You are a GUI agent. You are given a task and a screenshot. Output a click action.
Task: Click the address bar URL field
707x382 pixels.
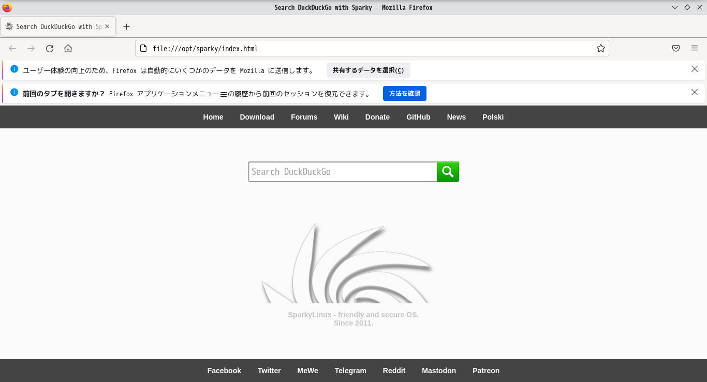[x=372, y=48]
